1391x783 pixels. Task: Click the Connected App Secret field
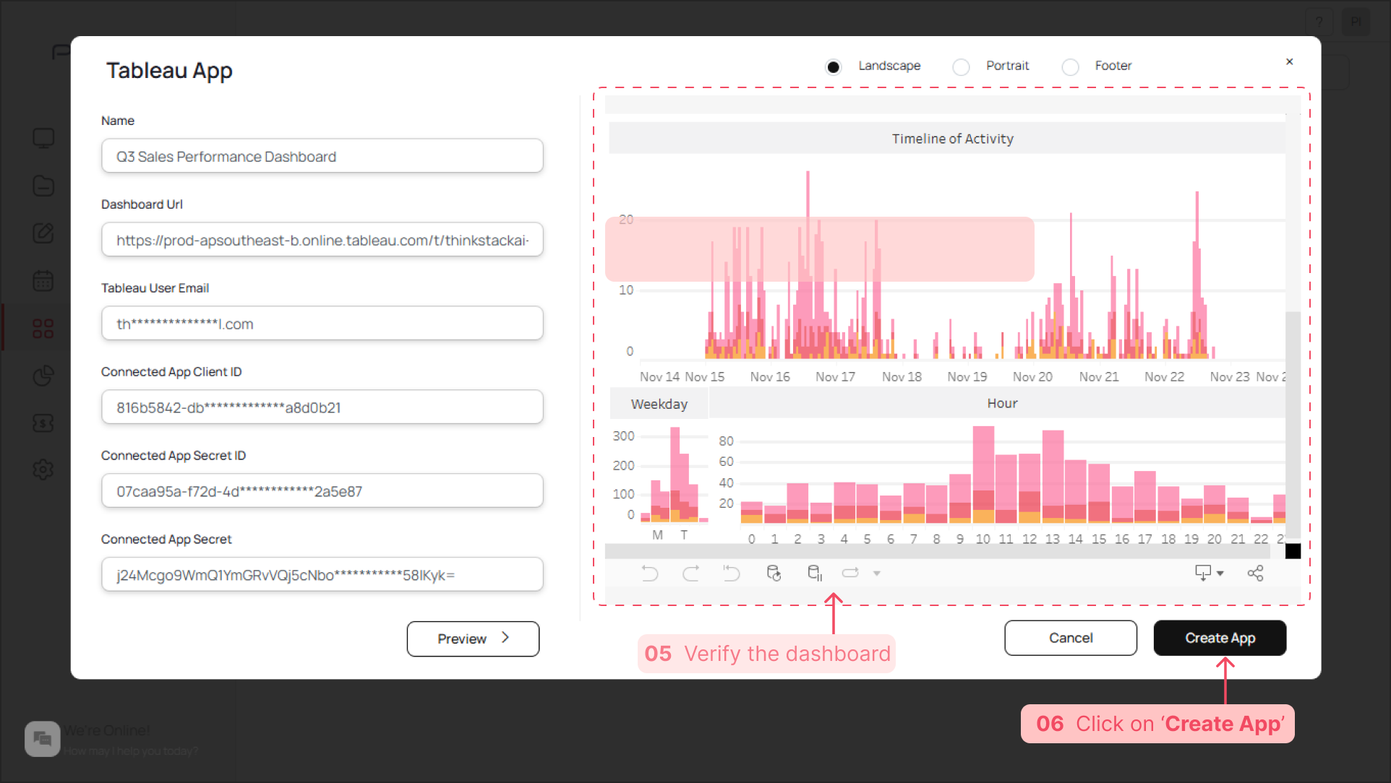[x=322, y=575]
